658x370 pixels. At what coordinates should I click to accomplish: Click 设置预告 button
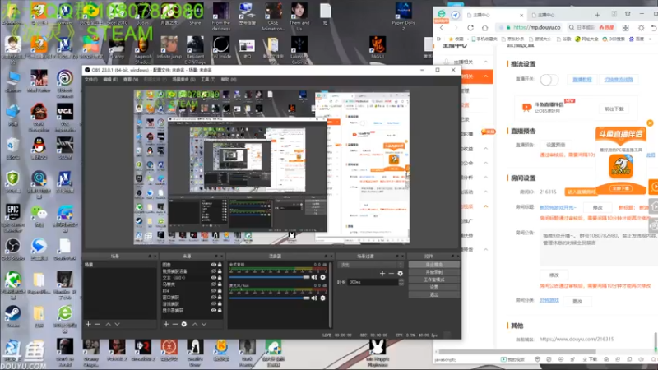click(556, 145)
